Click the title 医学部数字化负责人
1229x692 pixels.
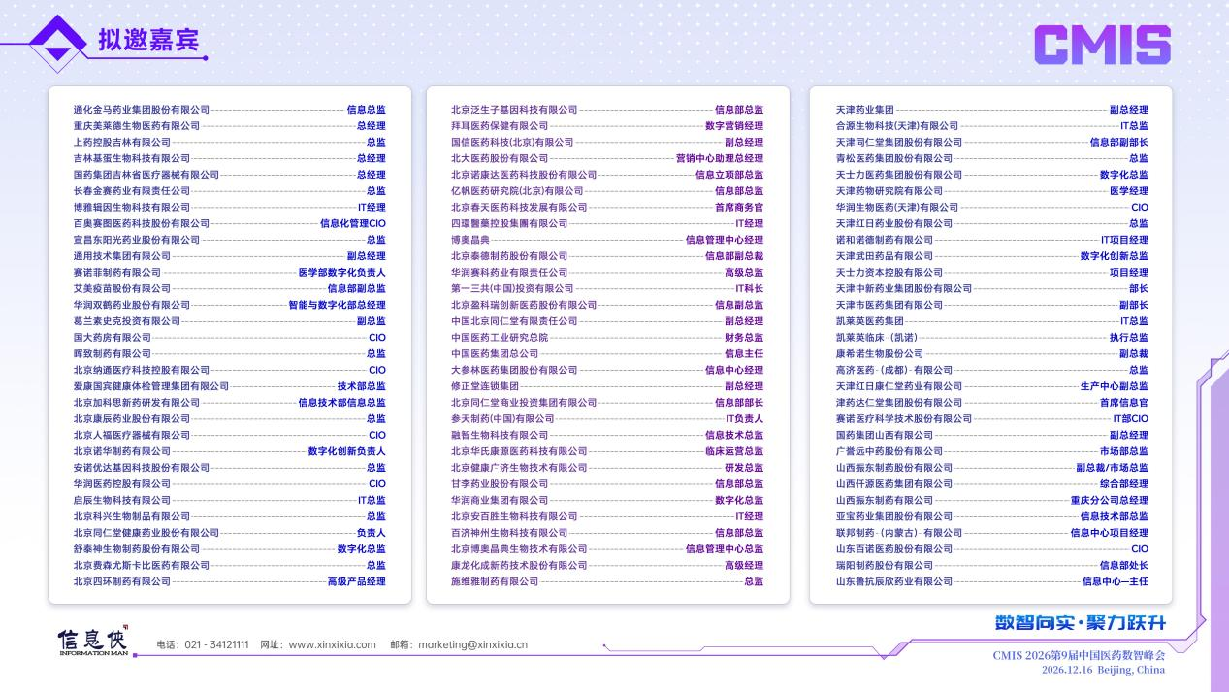341,273
